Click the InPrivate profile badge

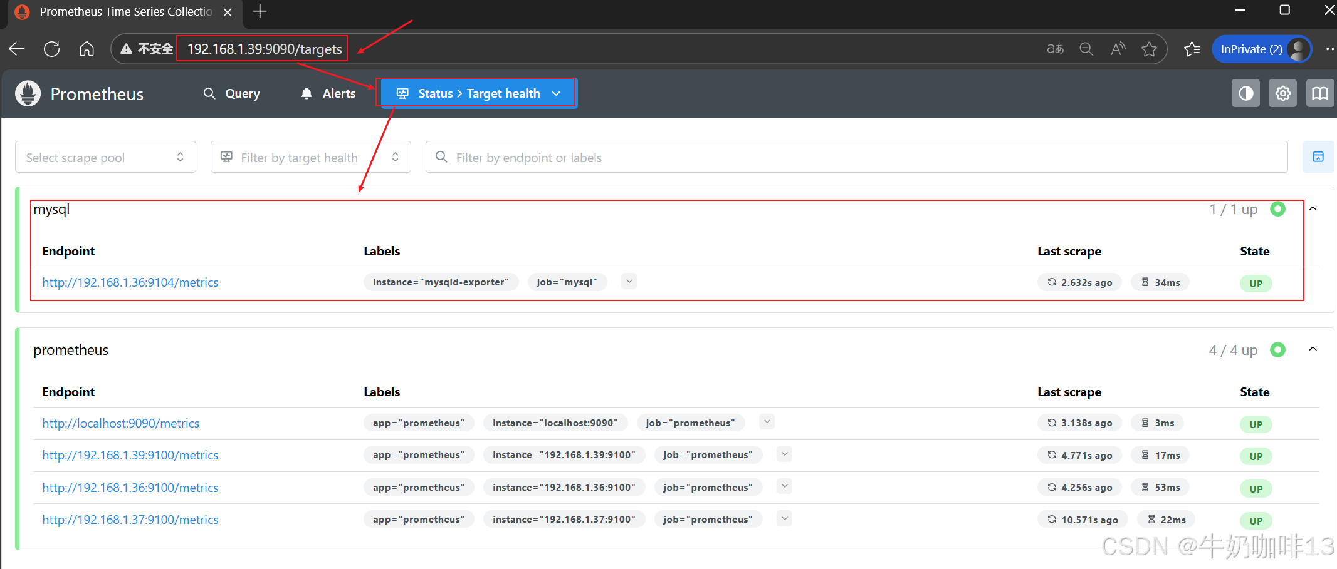coord(1262,49)
